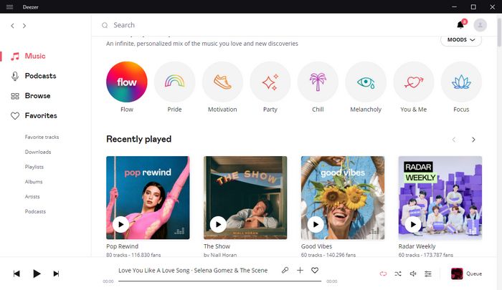
Task: Play the Good Vibes playlist
Action: click(x=316, y=224)
